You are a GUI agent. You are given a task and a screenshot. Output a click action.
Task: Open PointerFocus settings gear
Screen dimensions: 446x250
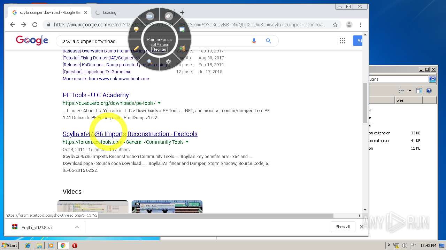[x=169, y=62]
